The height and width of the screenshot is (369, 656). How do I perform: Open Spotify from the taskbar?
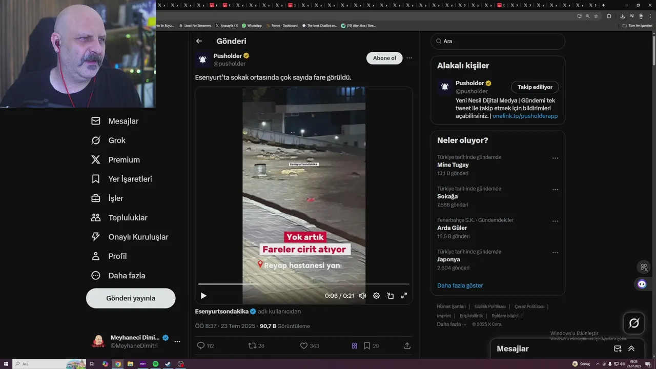(155, 364)
